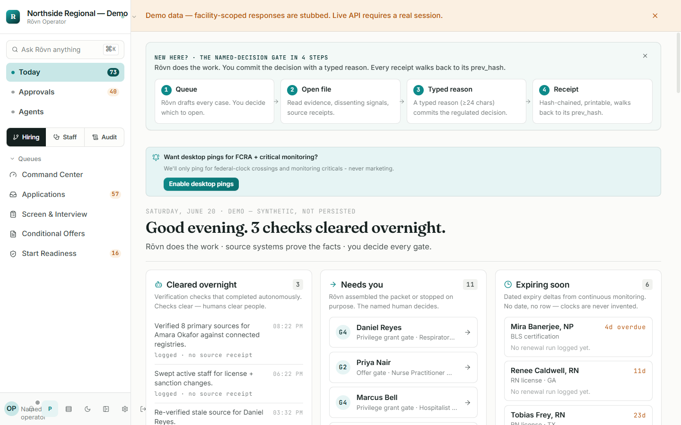
Task: Click the step 1 Queue card
Action: tap(214, 101)
